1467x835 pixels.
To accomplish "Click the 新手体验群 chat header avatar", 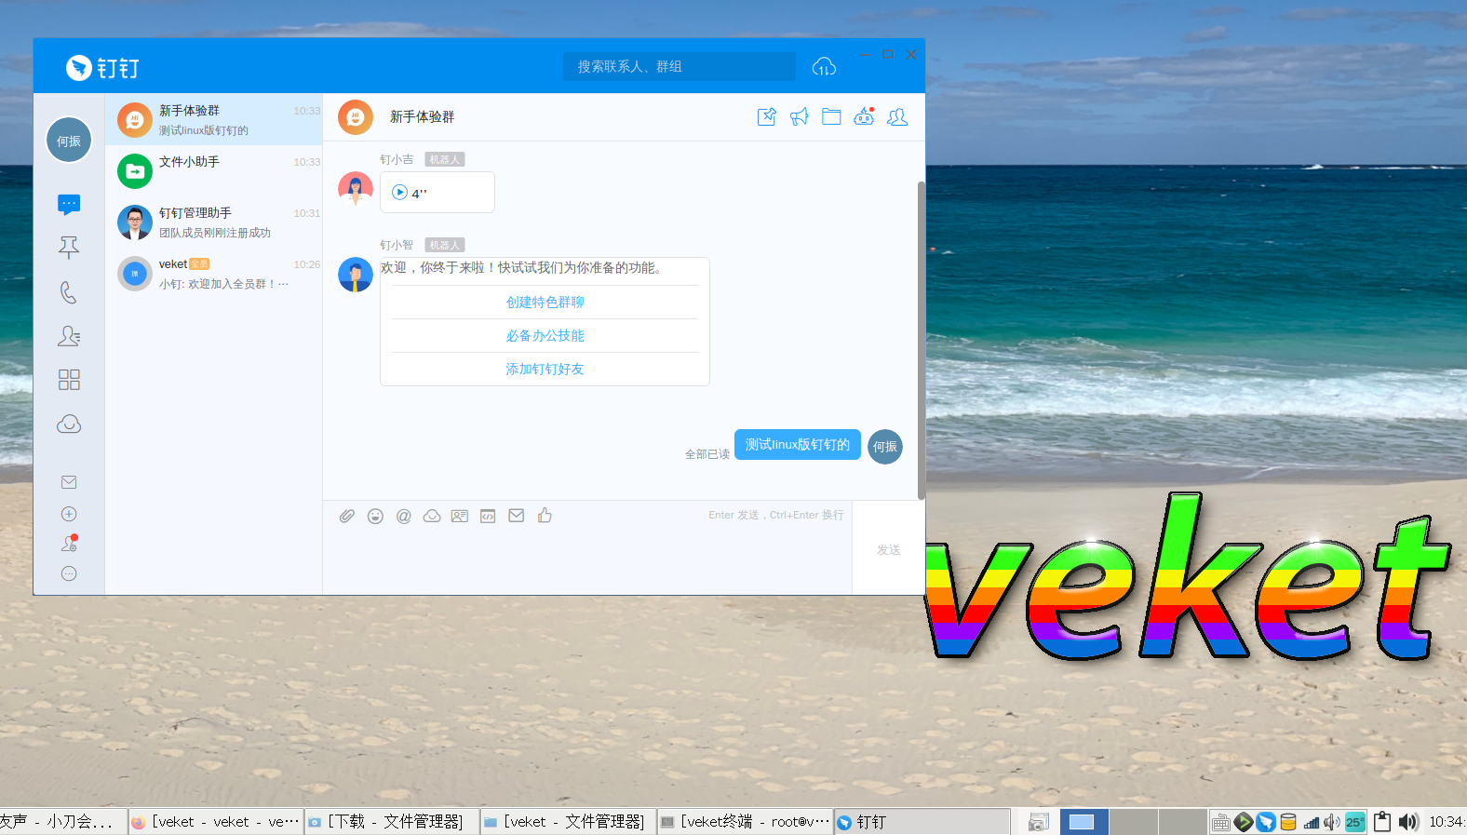I will (356, 117).
